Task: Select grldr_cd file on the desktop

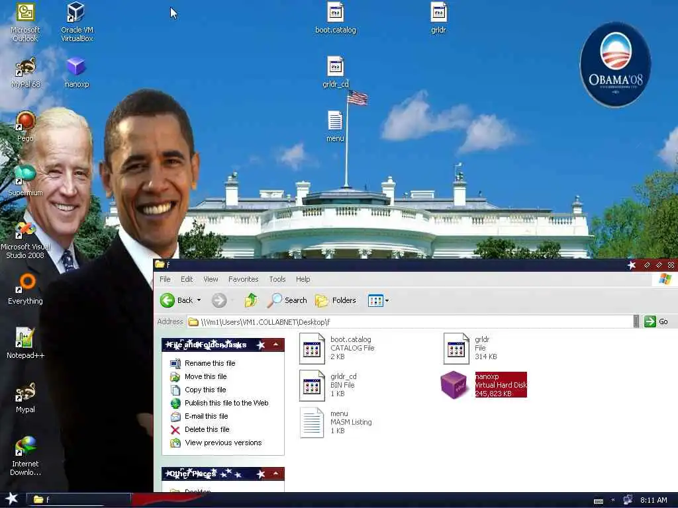Action: point(336,73)
